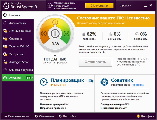Screen dimensions: 157x120
Task: Click the Состояние вашего ПК banner title
Action: [x=113, y=18]
